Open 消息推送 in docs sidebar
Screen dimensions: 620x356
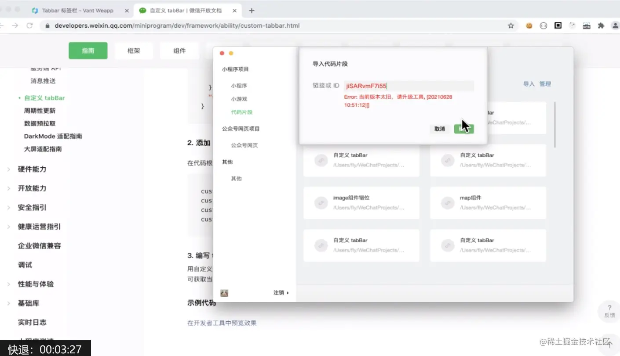coord(43,81)
